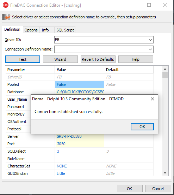Click the Port value 3050
174x195 pixels.
79,144
